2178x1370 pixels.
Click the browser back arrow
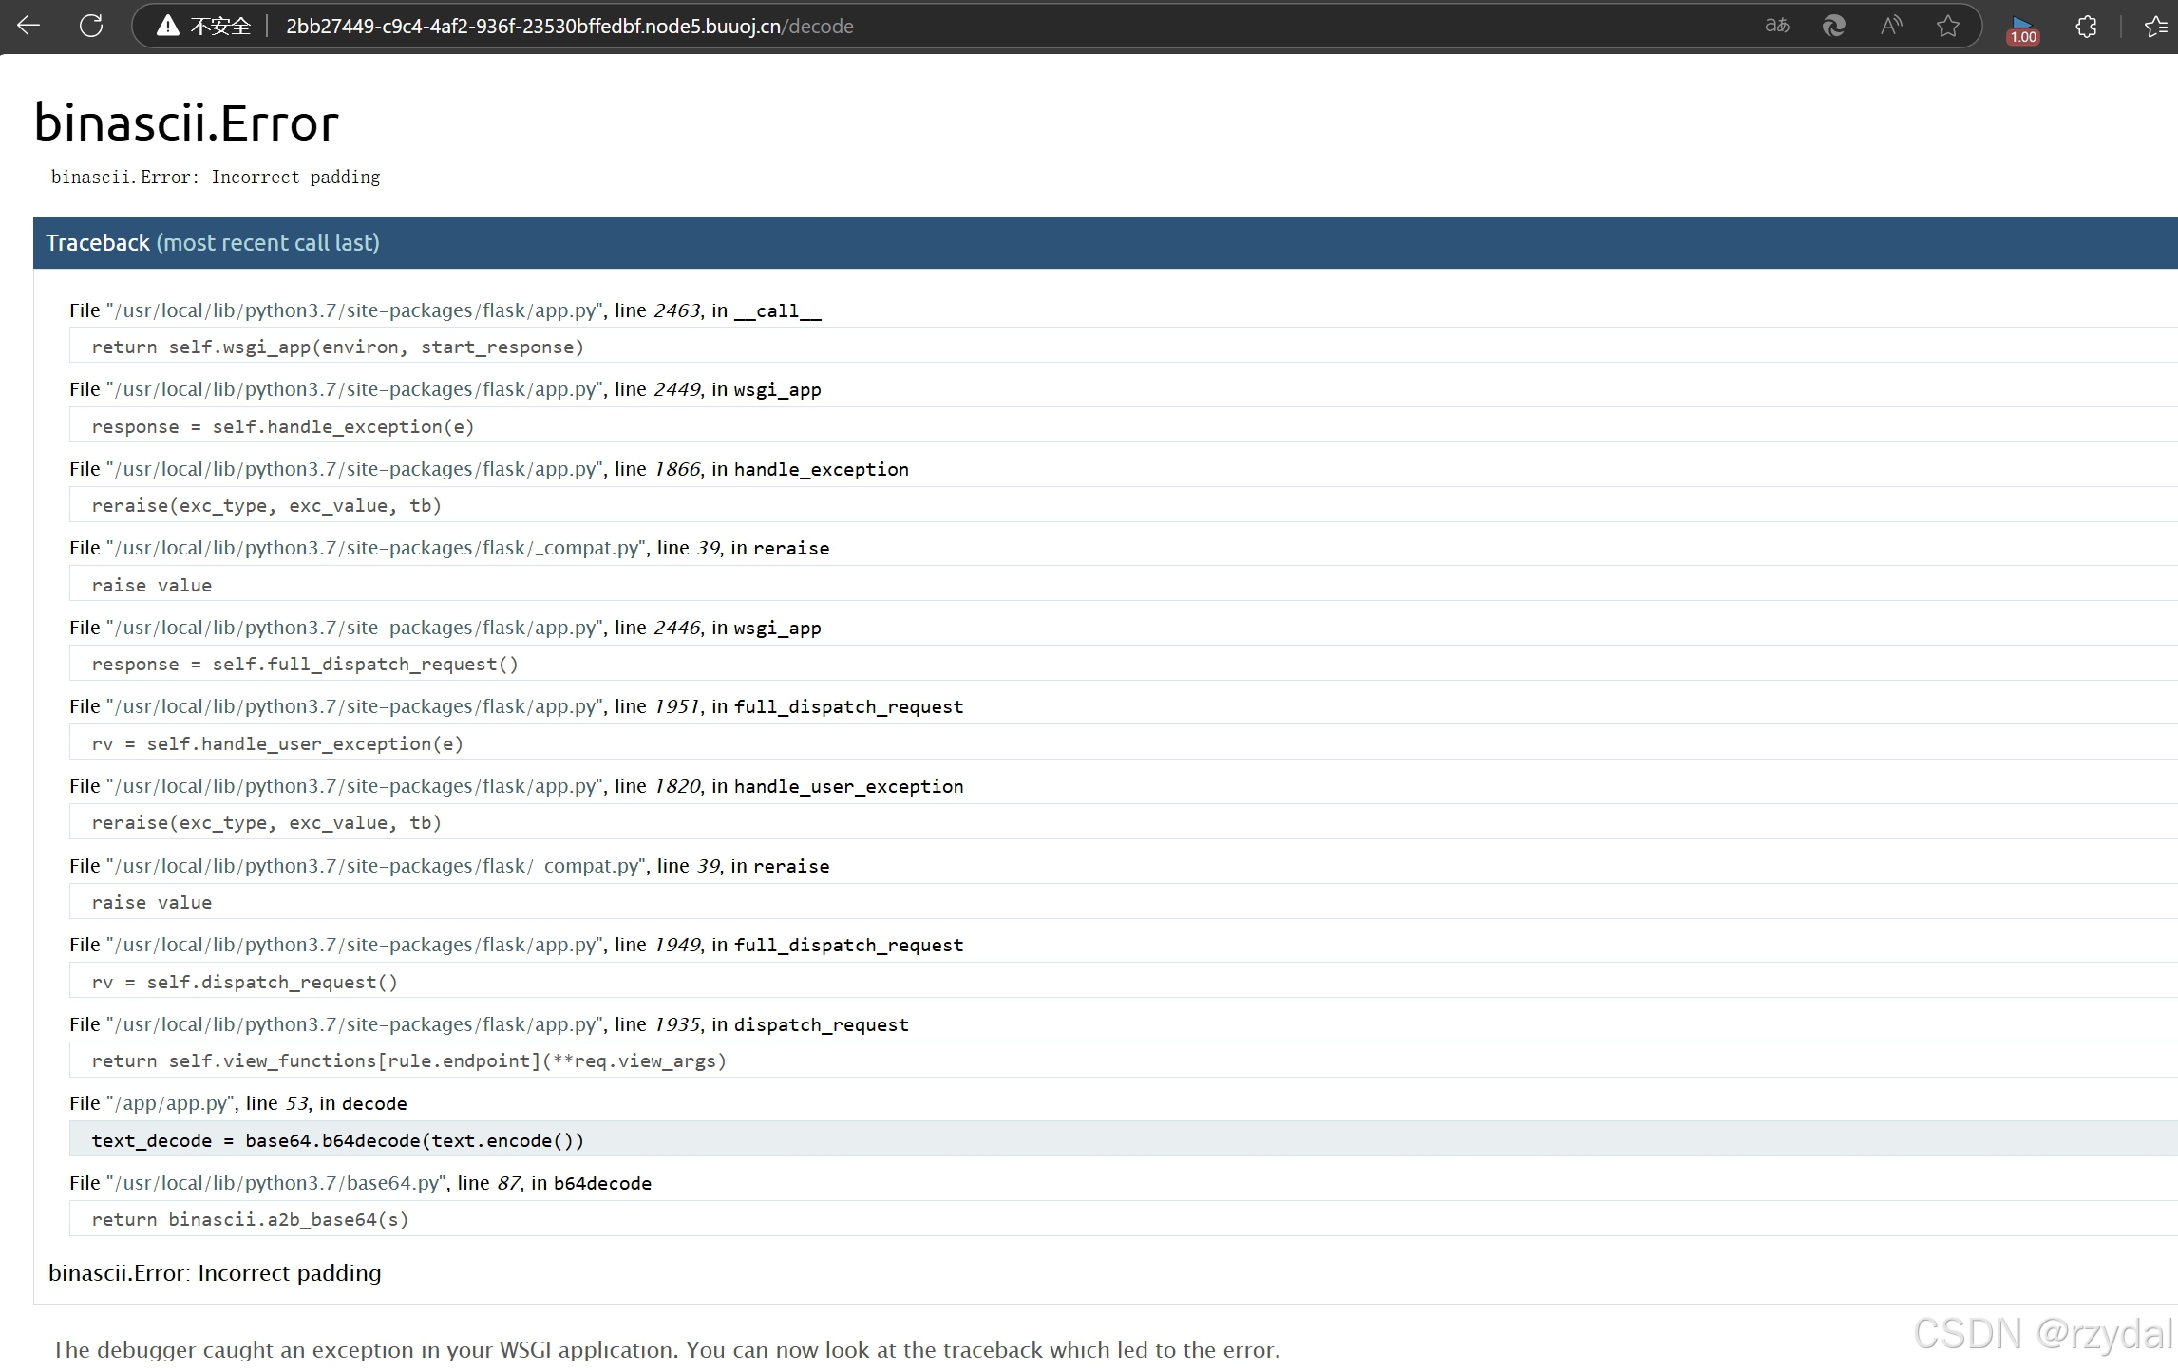pos(28,26)
